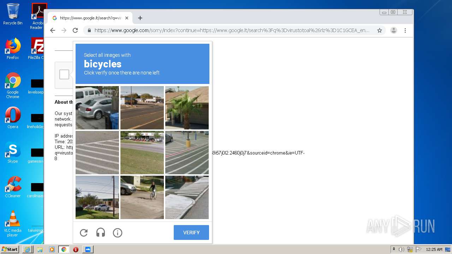
Task: Launch Google Chrome desktop shortcut
Action: (x=13, y=85)
